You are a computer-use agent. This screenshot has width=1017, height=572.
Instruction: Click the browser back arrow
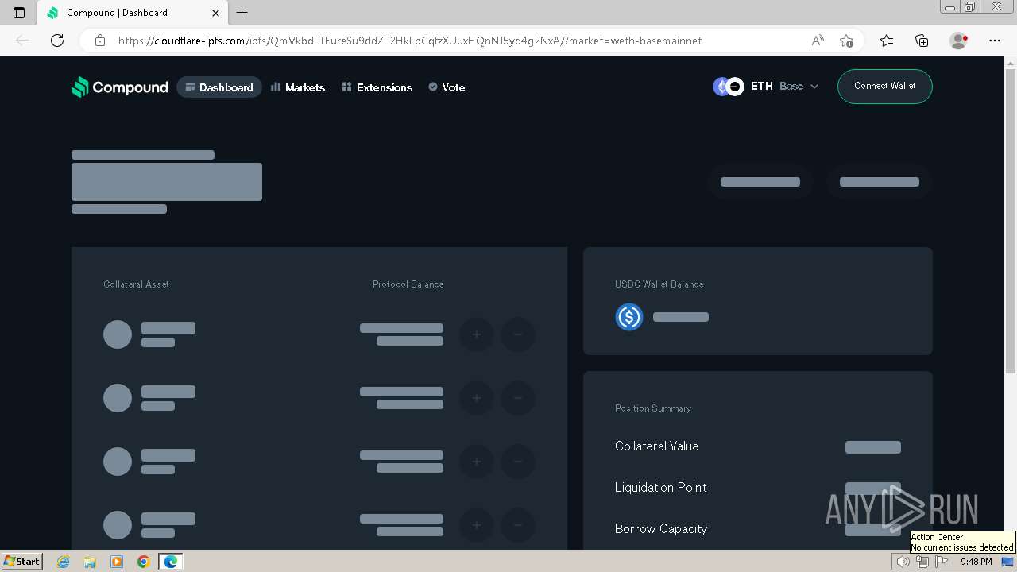coord(22,41)
